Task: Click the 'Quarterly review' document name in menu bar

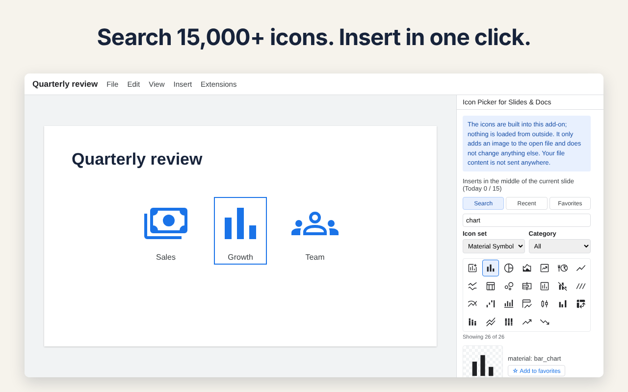Action: [65, 84]
